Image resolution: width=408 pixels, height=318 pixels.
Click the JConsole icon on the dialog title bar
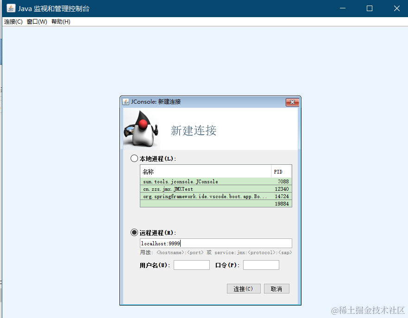(125, 102)
